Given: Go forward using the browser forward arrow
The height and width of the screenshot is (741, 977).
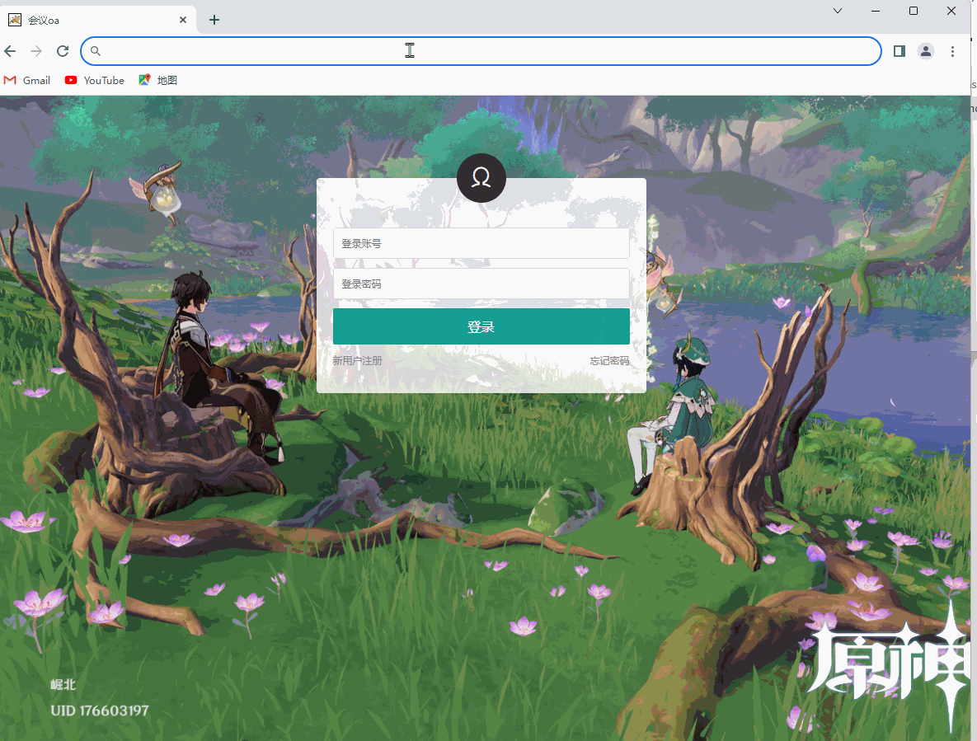Looking at the screenshot, I should pyautogui.click(x=36, y=51).
